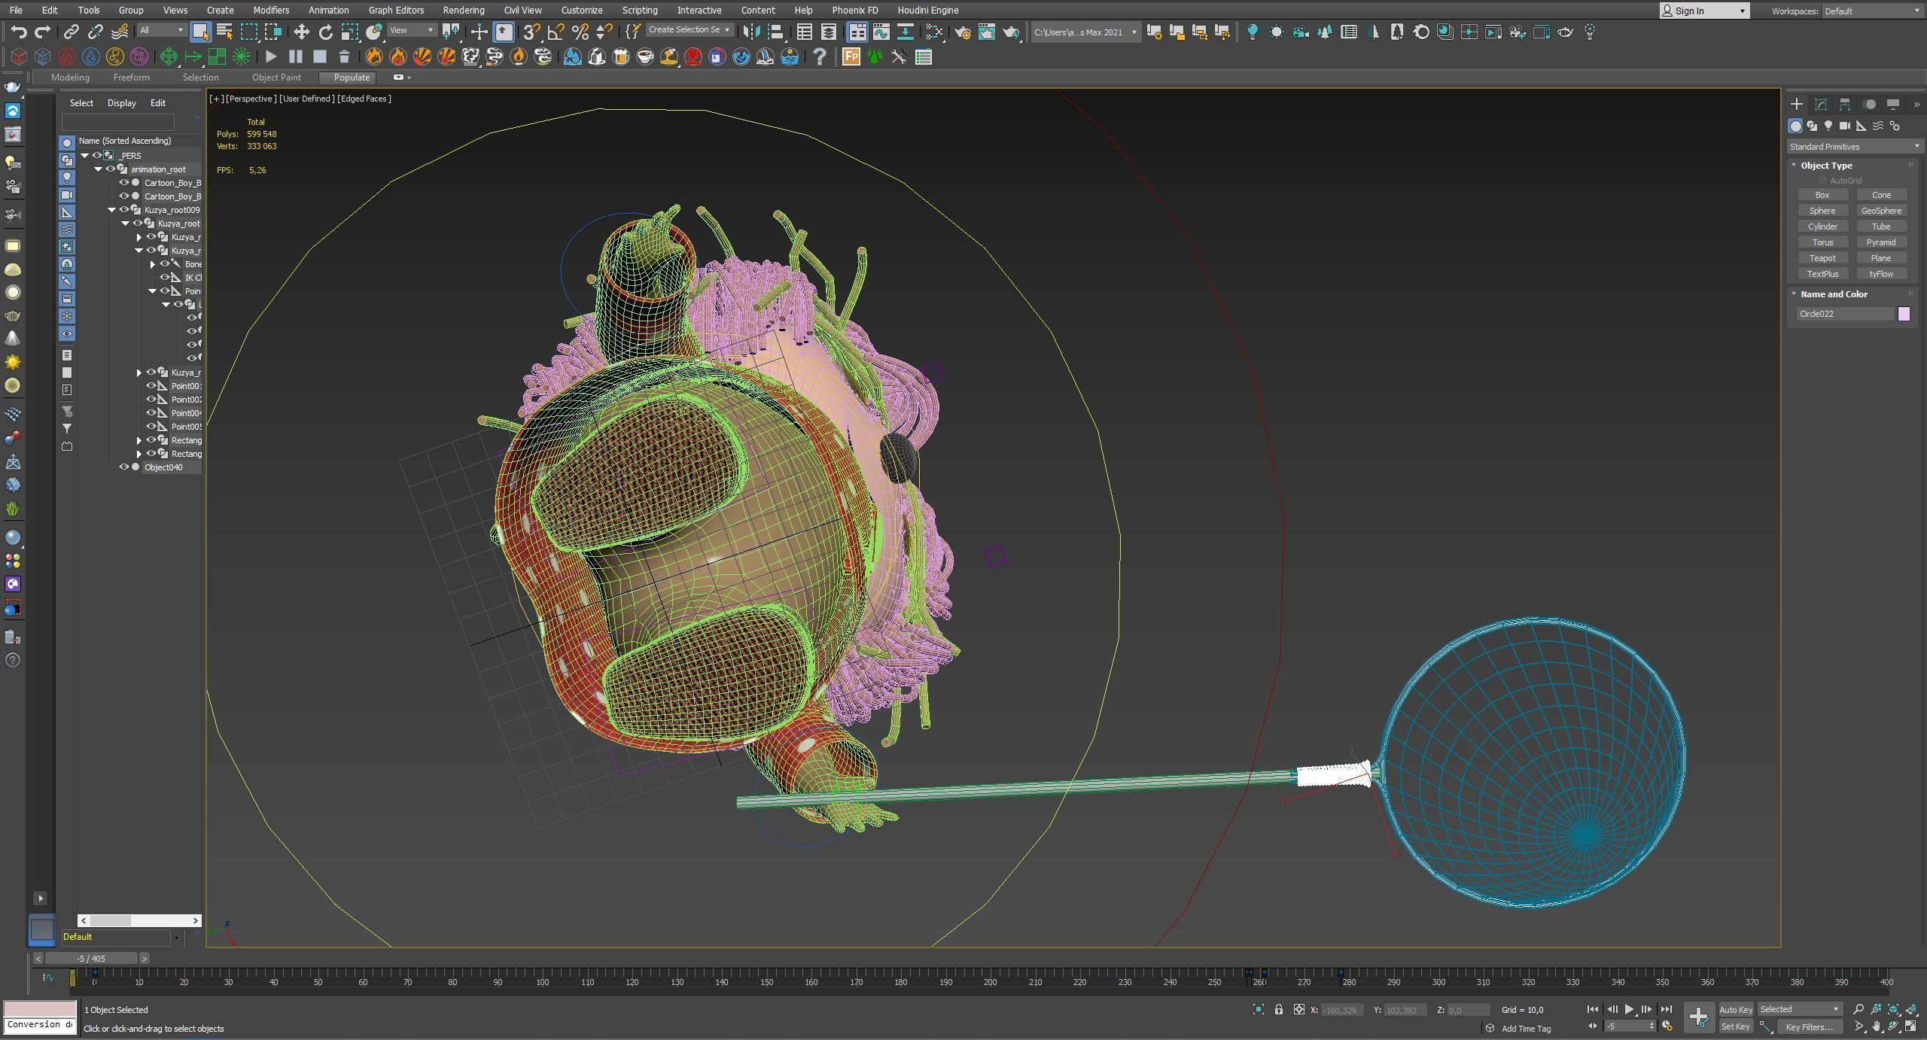The width and height of the screenshot is (1927, 1040).
Task: Open the Rendered Frame Window
Action: pos(987,32)
